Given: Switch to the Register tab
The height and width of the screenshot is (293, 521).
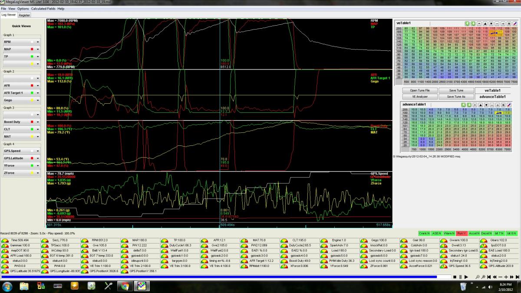Looking at the screenshot, I should [x=24, y=15].
